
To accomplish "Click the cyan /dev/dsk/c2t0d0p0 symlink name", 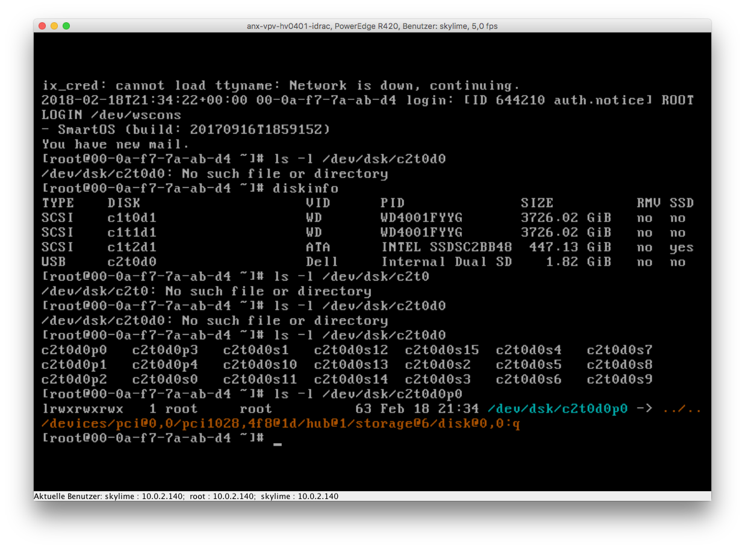I will 557,409.
